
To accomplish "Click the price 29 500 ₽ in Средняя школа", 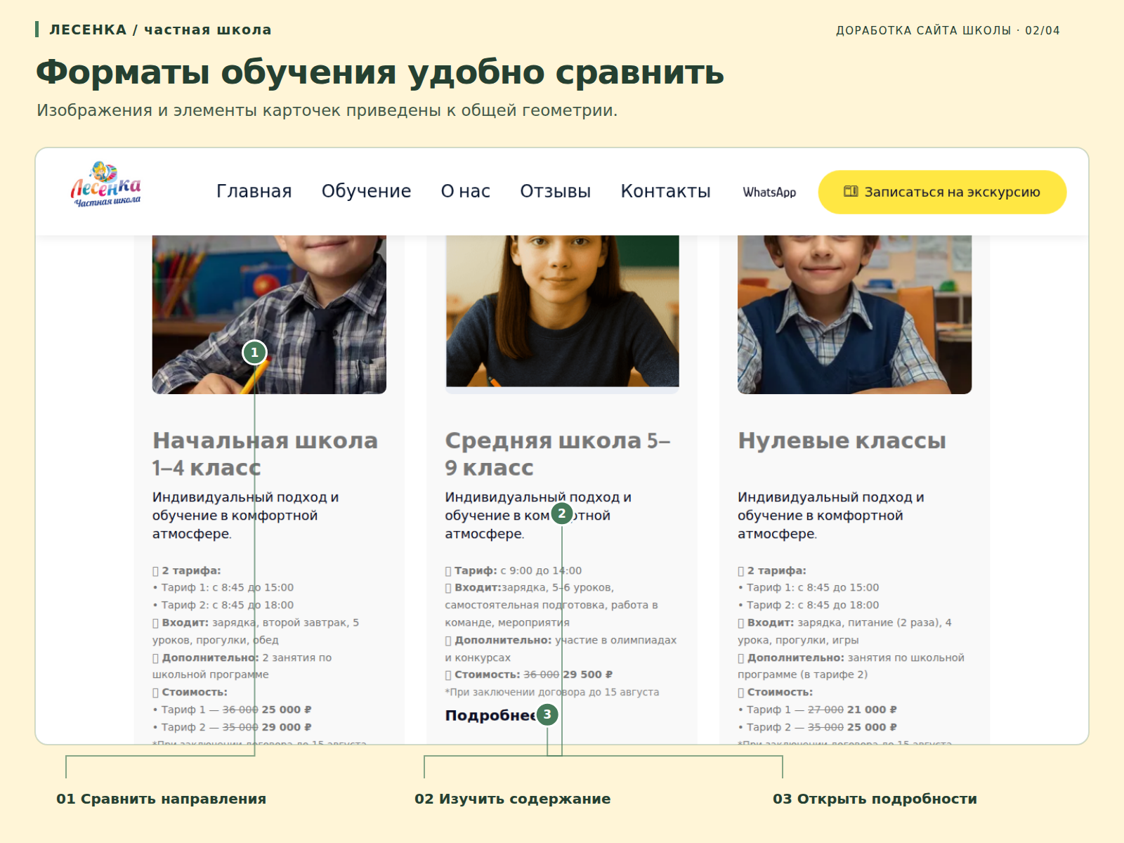I will pos(587,674).
